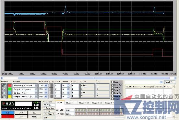Image resolution: width=179 pixels, height=120 pixels.
Task: Enable the Zoom In checkbox
Action: click(112, 93)
